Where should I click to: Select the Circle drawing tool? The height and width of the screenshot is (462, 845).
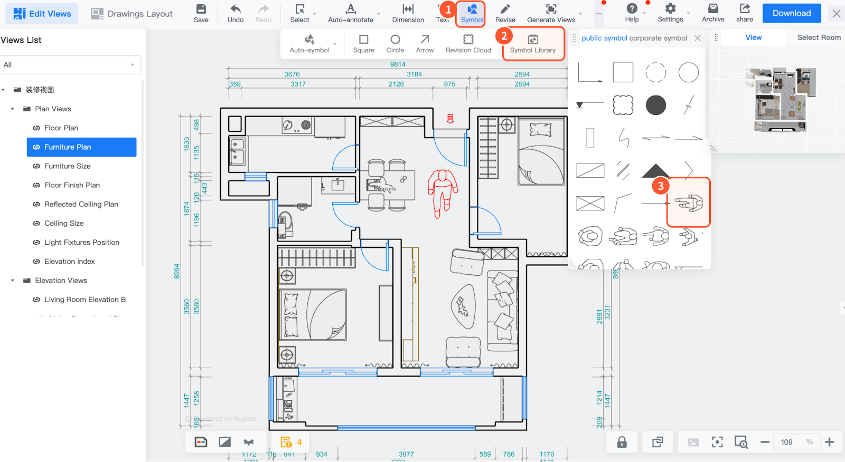395,43
